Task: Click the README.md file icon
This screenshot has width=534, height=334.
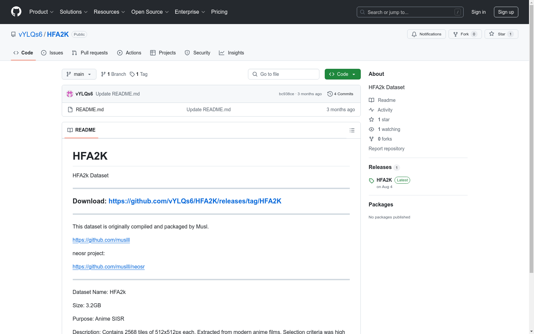Action: tap(70, 110)
